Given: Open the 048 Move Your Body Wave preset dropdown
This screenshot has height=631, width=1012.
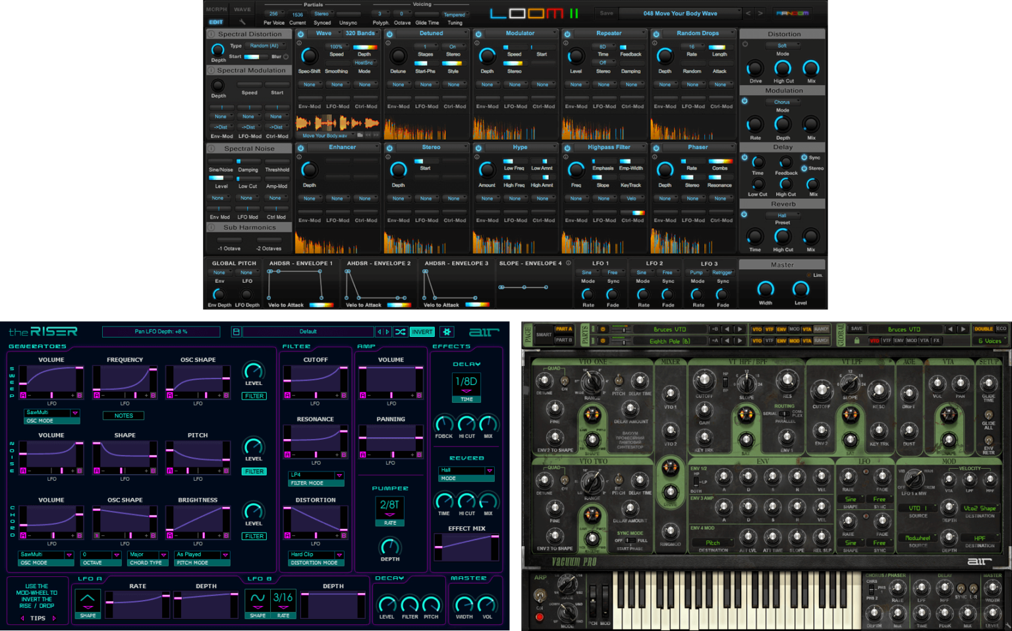Looking at the screenshot, I should [680, 13].
